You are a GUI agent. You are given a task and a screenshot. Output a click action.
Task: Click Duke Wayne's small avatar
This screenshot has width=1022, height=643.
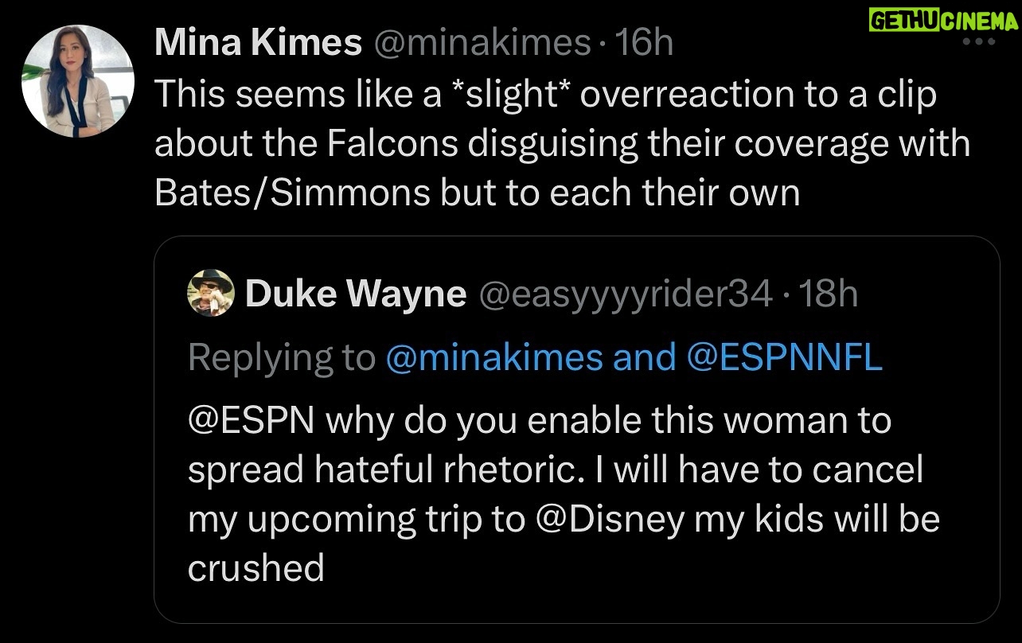pos(210,294)
